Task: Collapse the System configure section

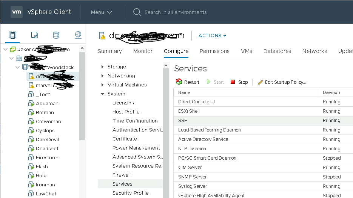Action: (x=102, y=94)
